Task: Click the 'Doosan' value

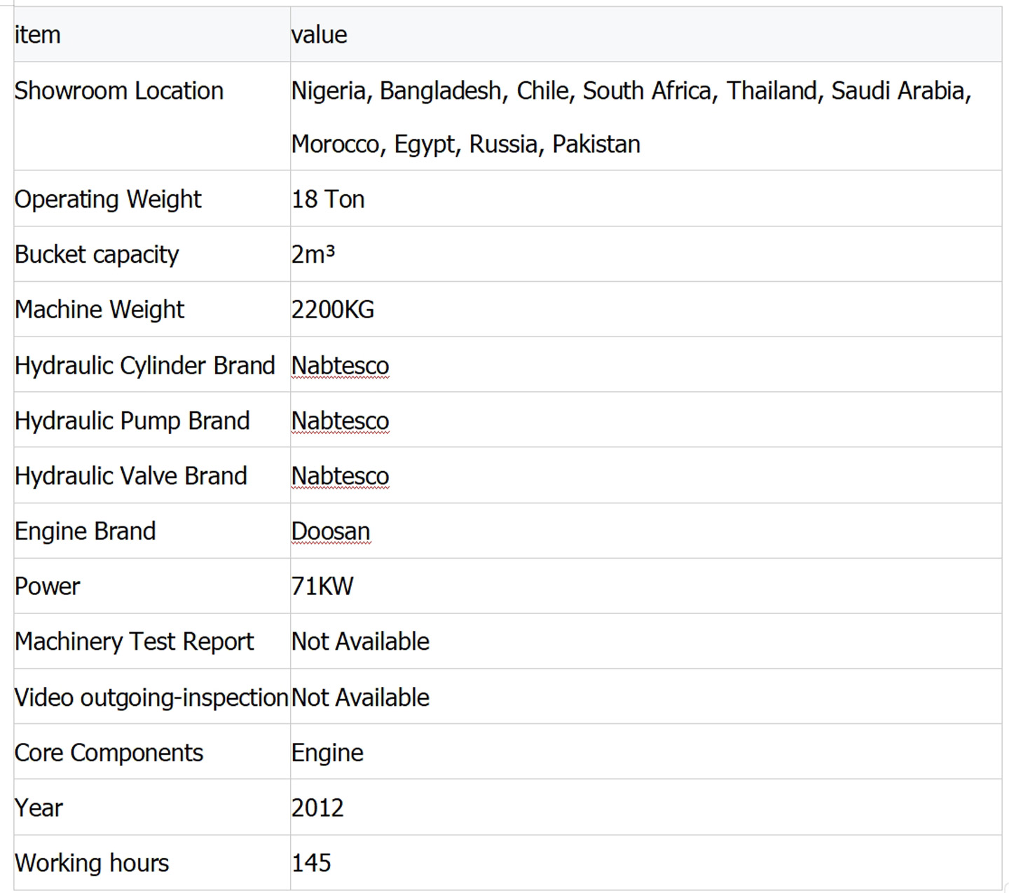Action: [x=331, y=531]
